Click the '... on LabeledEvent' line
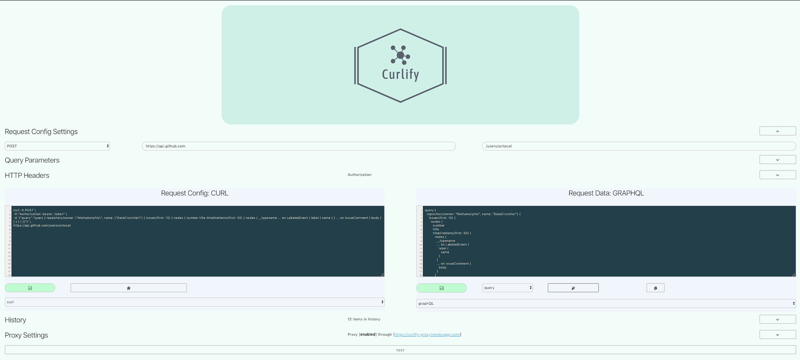800x360 pixels. 453,245
